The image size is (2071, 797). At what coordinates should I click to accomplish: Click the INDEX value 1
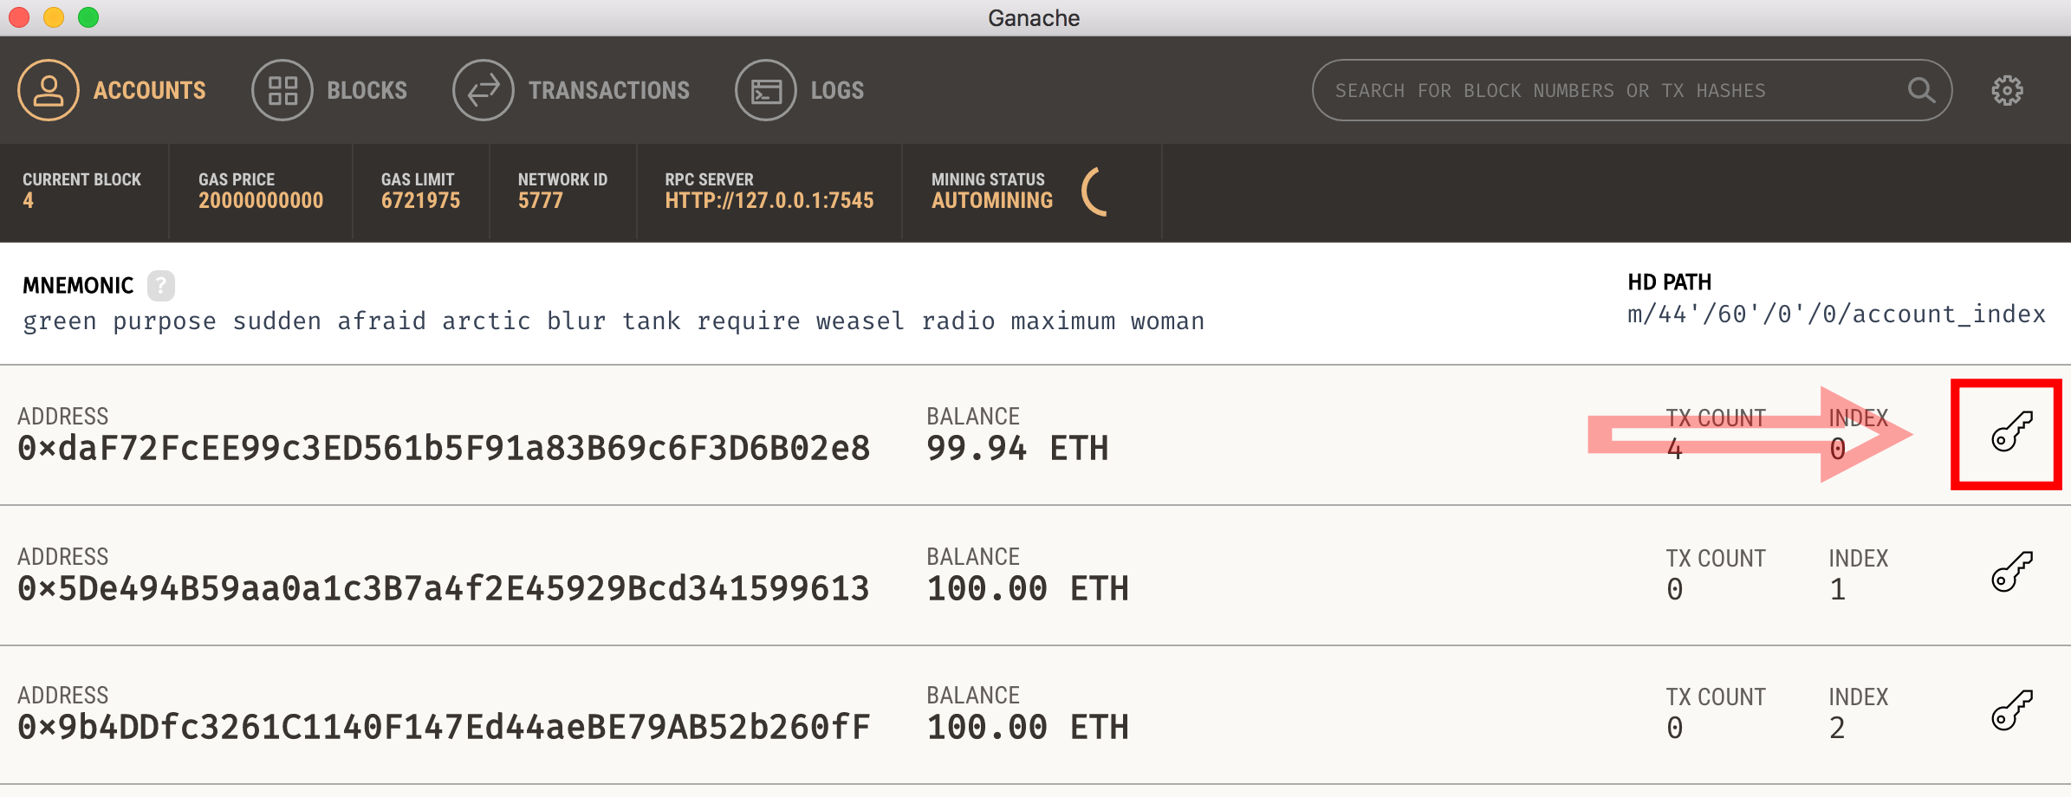(1837, 590)
